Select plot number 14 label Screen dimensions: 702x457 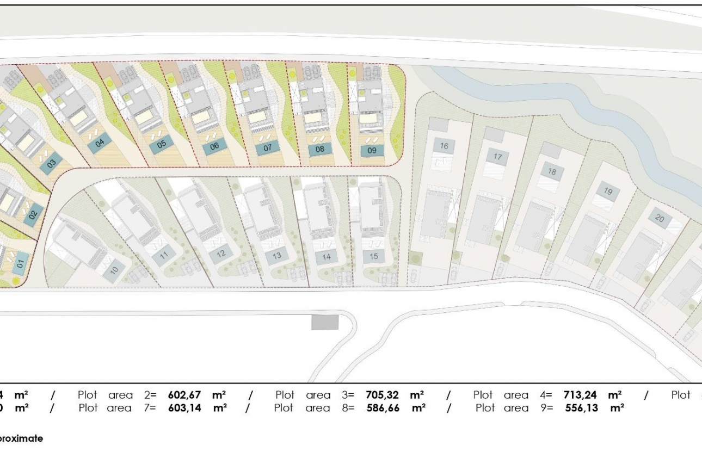pyautogui.click(x=326, y=256)
